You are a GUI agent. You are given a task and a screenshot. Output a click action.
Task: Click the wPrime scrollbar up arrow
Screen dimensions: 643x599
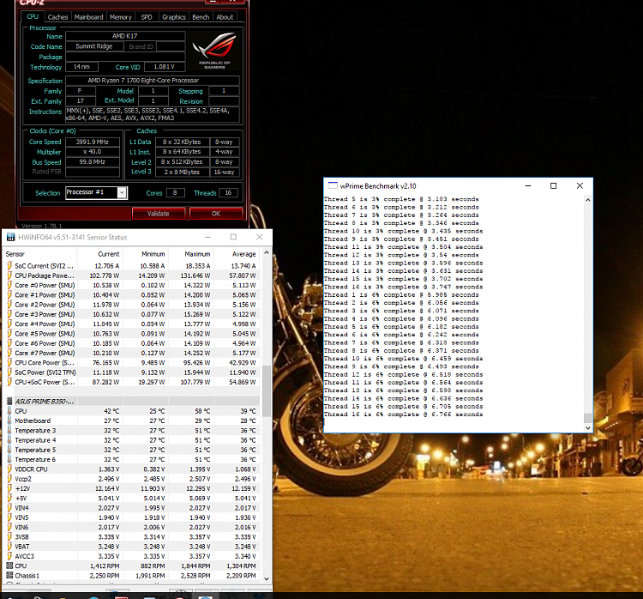(x=587, y=200)
